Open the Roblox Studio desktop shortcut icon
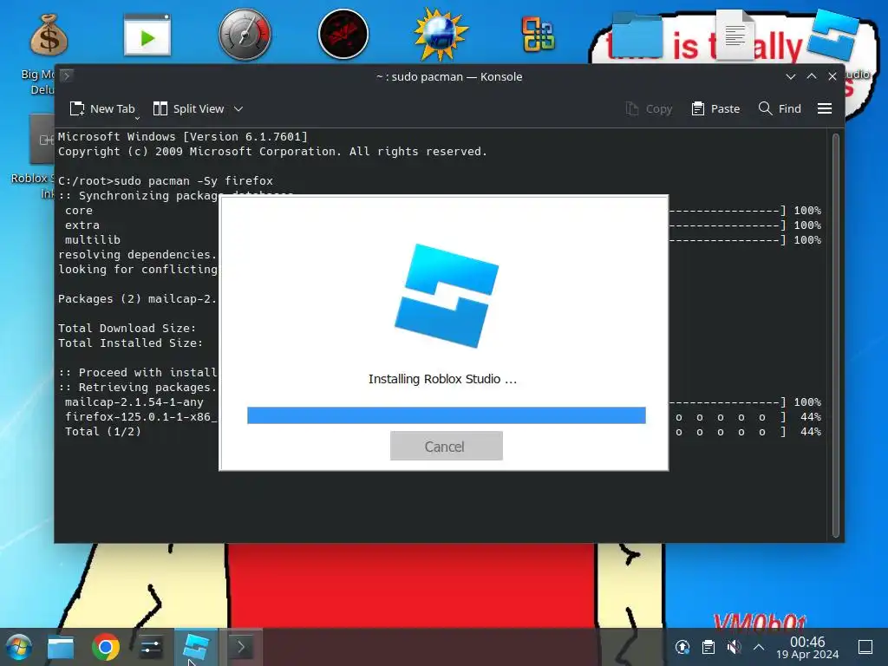 [832, 33]
